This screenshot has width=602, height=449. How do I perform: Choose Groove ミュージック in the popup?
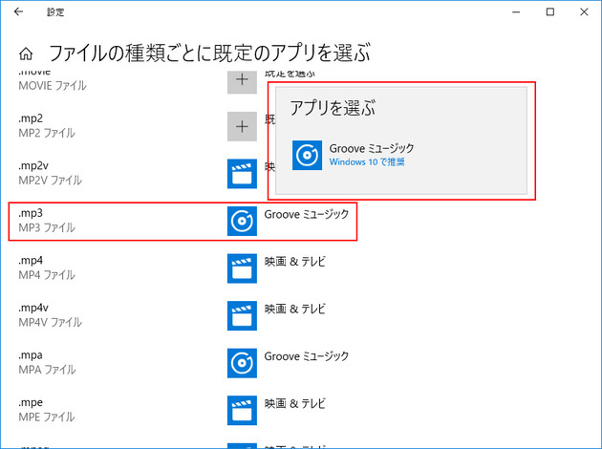[x=372, y=148]
